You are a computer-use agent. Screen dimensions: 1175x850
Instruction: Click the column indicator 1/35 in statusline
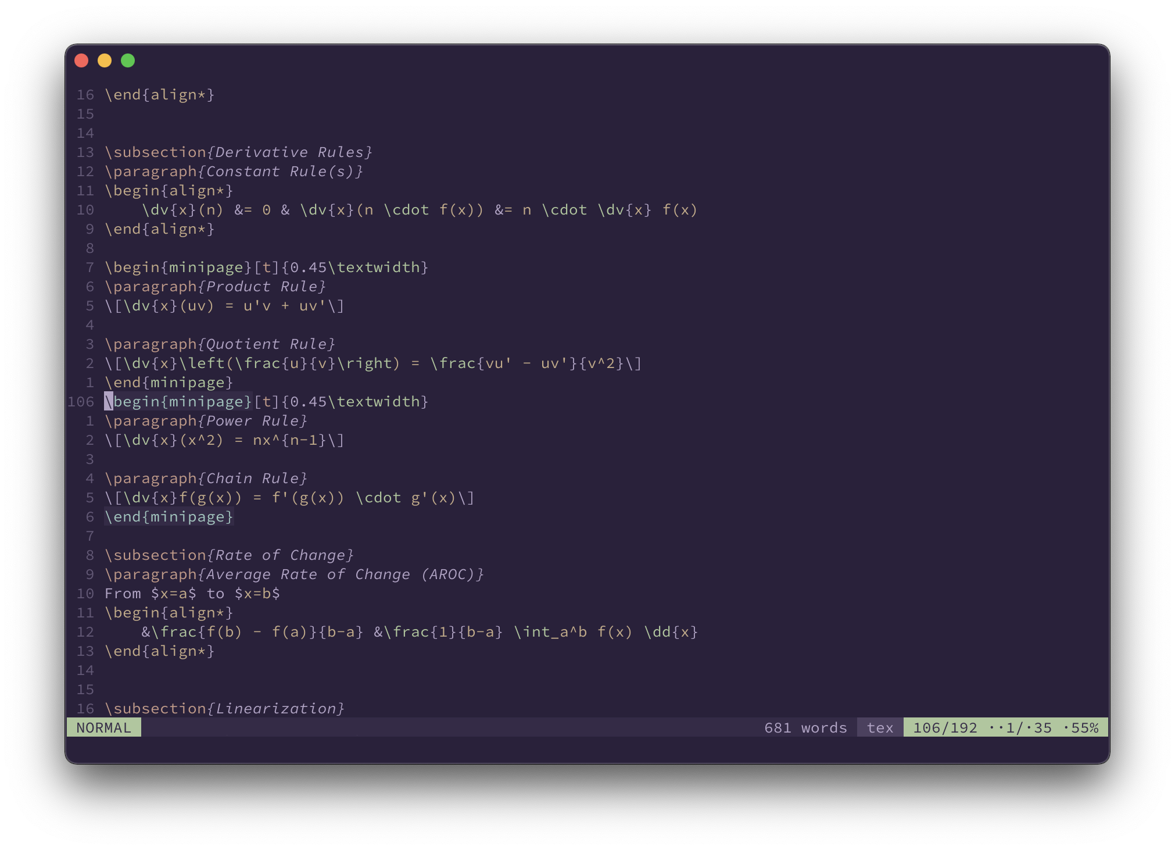click(1027, 728)
